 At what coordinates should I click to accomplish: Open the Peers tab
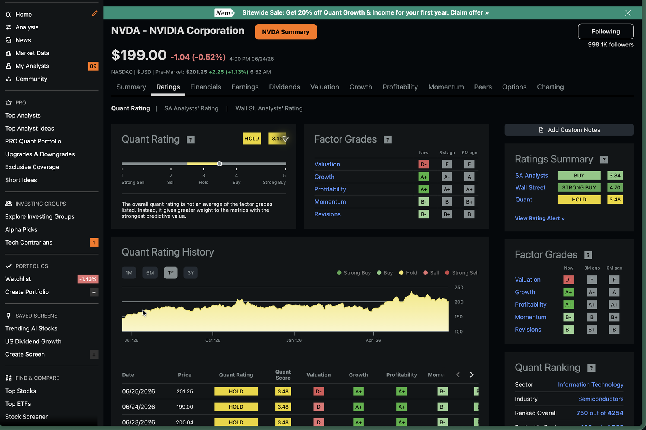click(x=483, y=87)
